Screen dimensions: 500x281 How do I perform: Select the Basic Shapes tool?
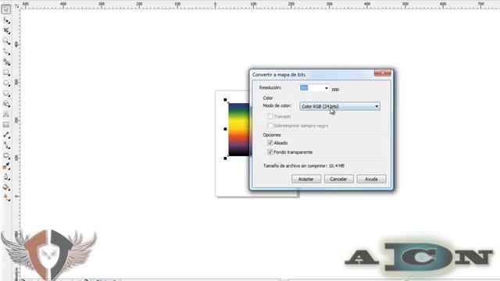click(x=6, y=104)
